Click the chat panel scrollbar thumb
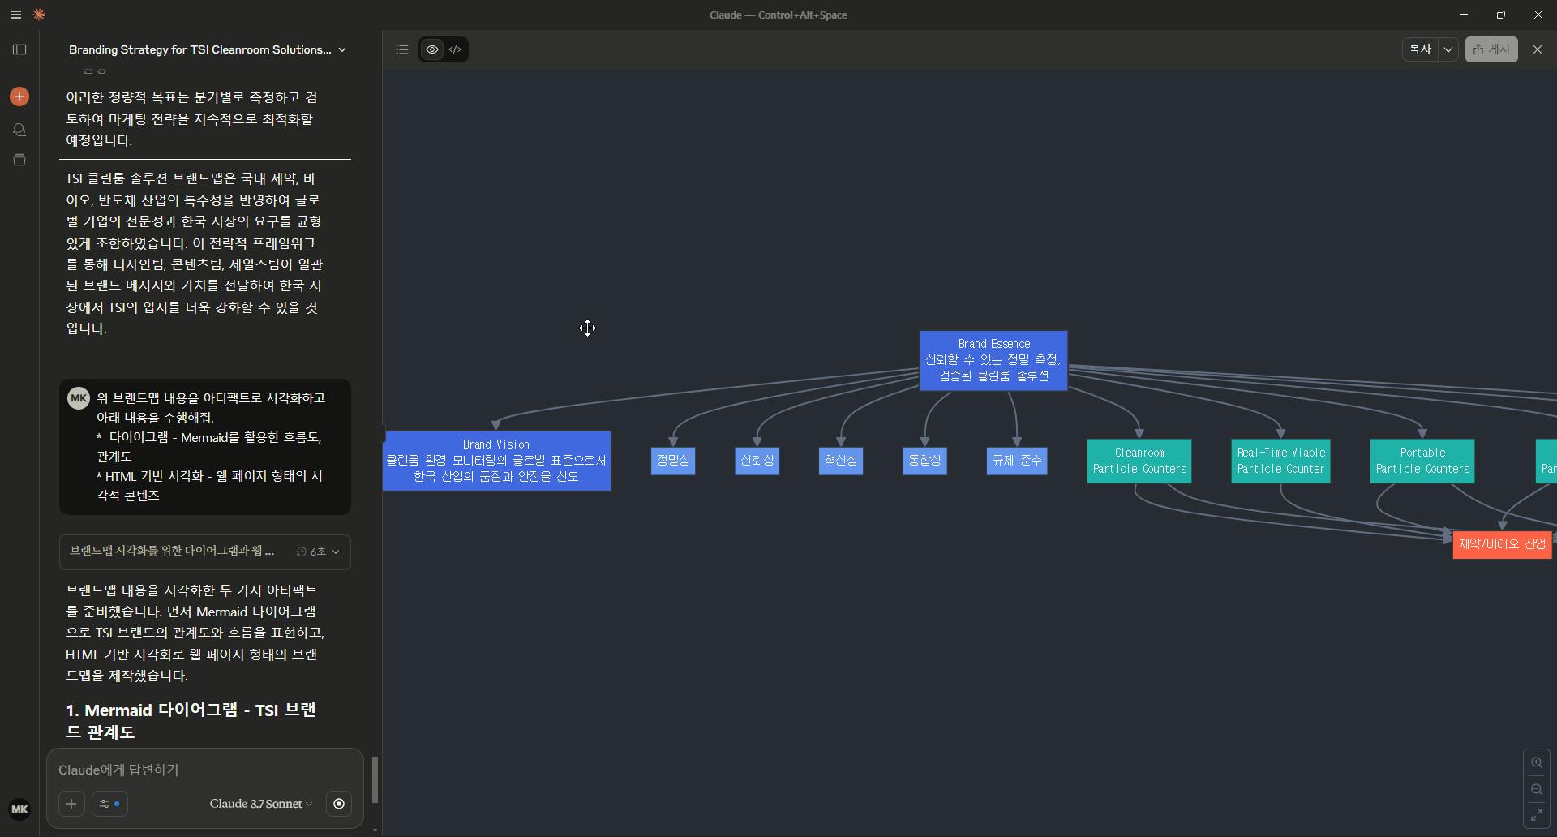Screen dimensions: 1557x837 [375, 779]
